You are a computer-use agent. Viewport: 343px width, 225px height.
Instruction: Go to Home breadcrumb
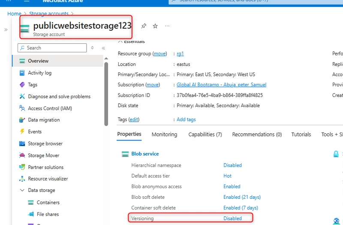[14, 14]
